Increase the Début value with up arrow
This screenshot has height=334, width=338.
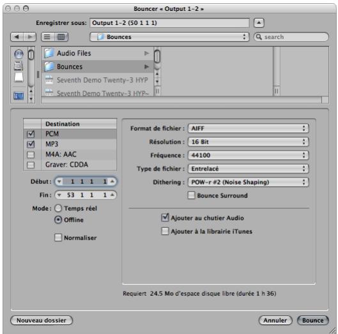click(112, 181)
